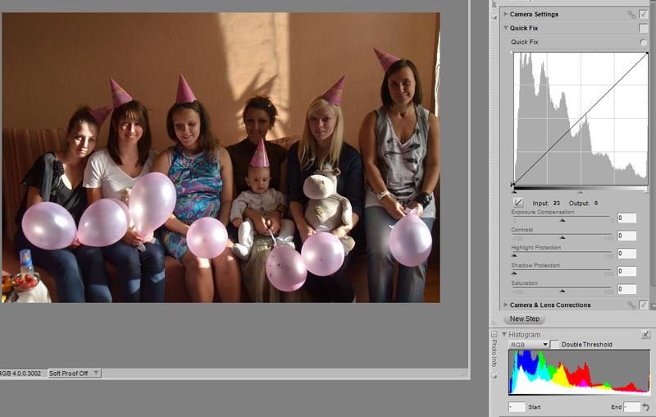Click the black point slider under curve
The height and width of the screenshot is (417, 656).
[514, 191]
